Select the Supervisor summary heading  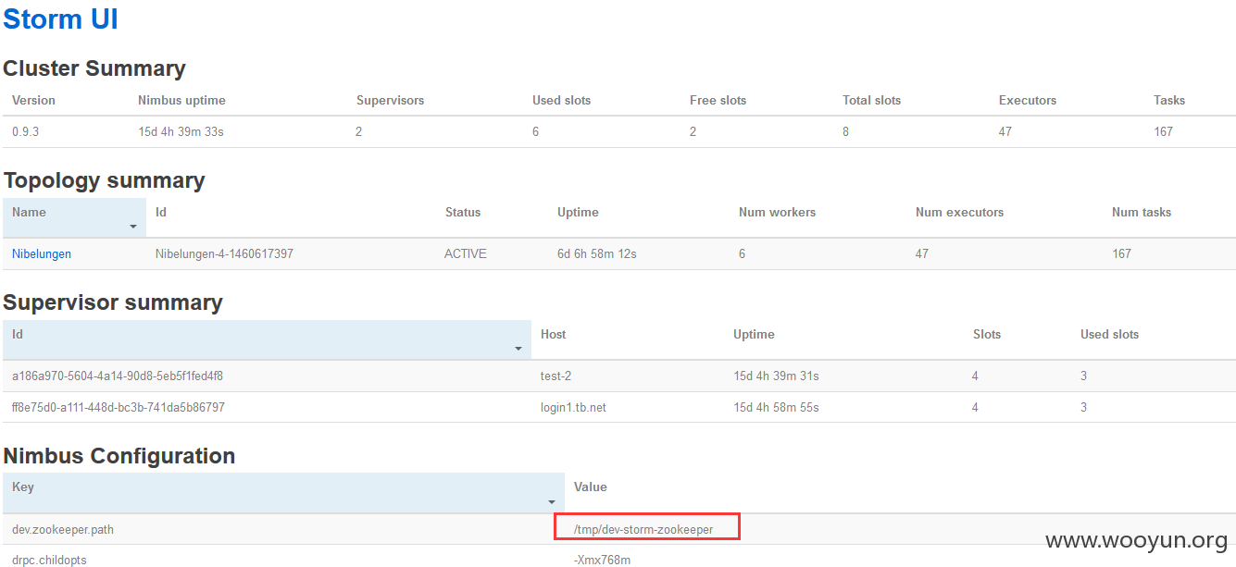tap(113, 302)
